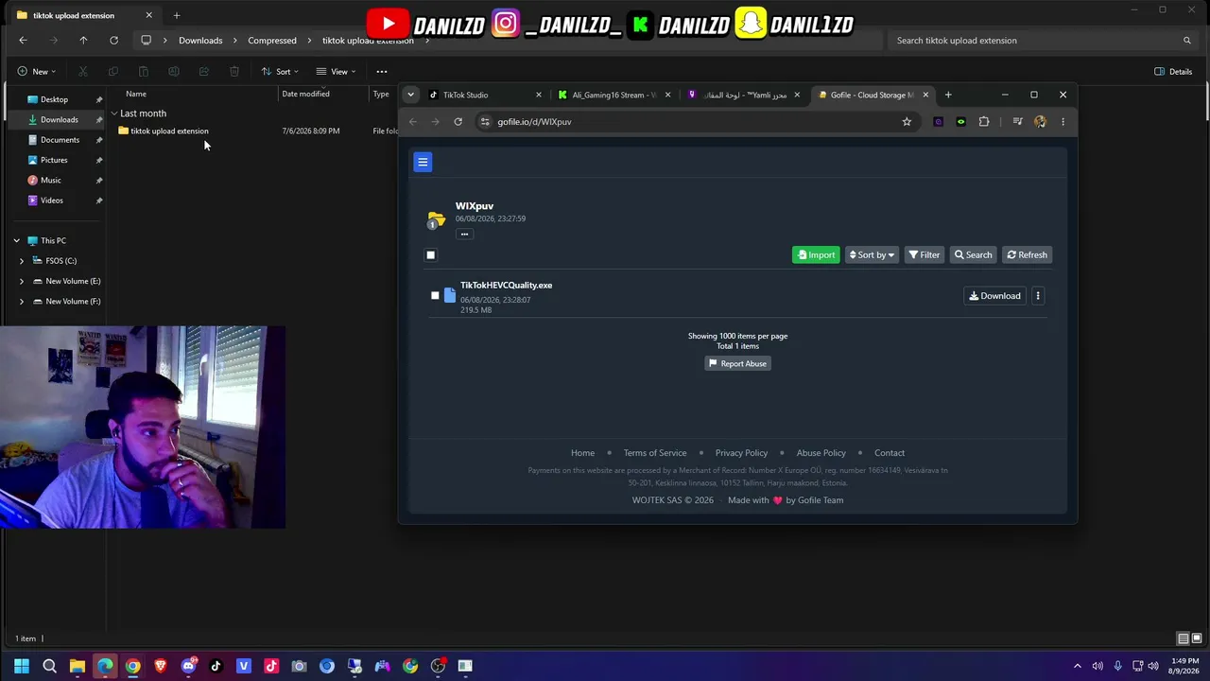1210x681 pixels.
Task: Go back in File Explorer
Action: pos(23,41)
